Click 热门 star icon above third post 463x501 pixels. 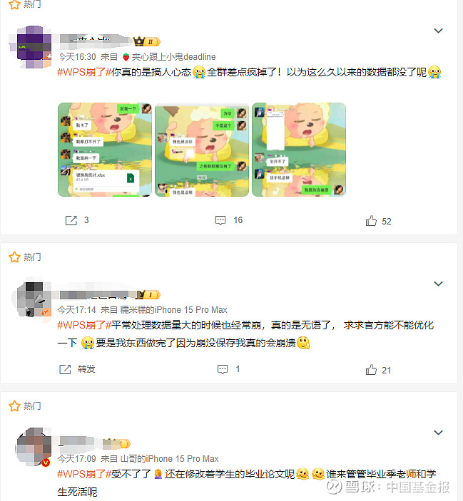click(14, 406)
